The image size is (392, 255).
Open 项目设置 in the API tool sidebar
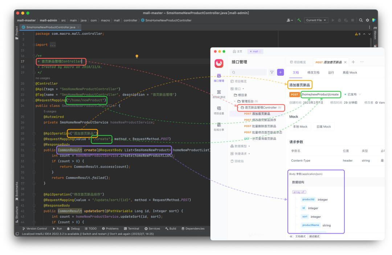tap(219, 110)
